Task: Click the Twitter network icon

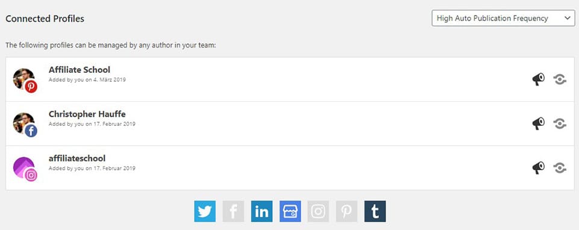Action: (x=205, y=211)
